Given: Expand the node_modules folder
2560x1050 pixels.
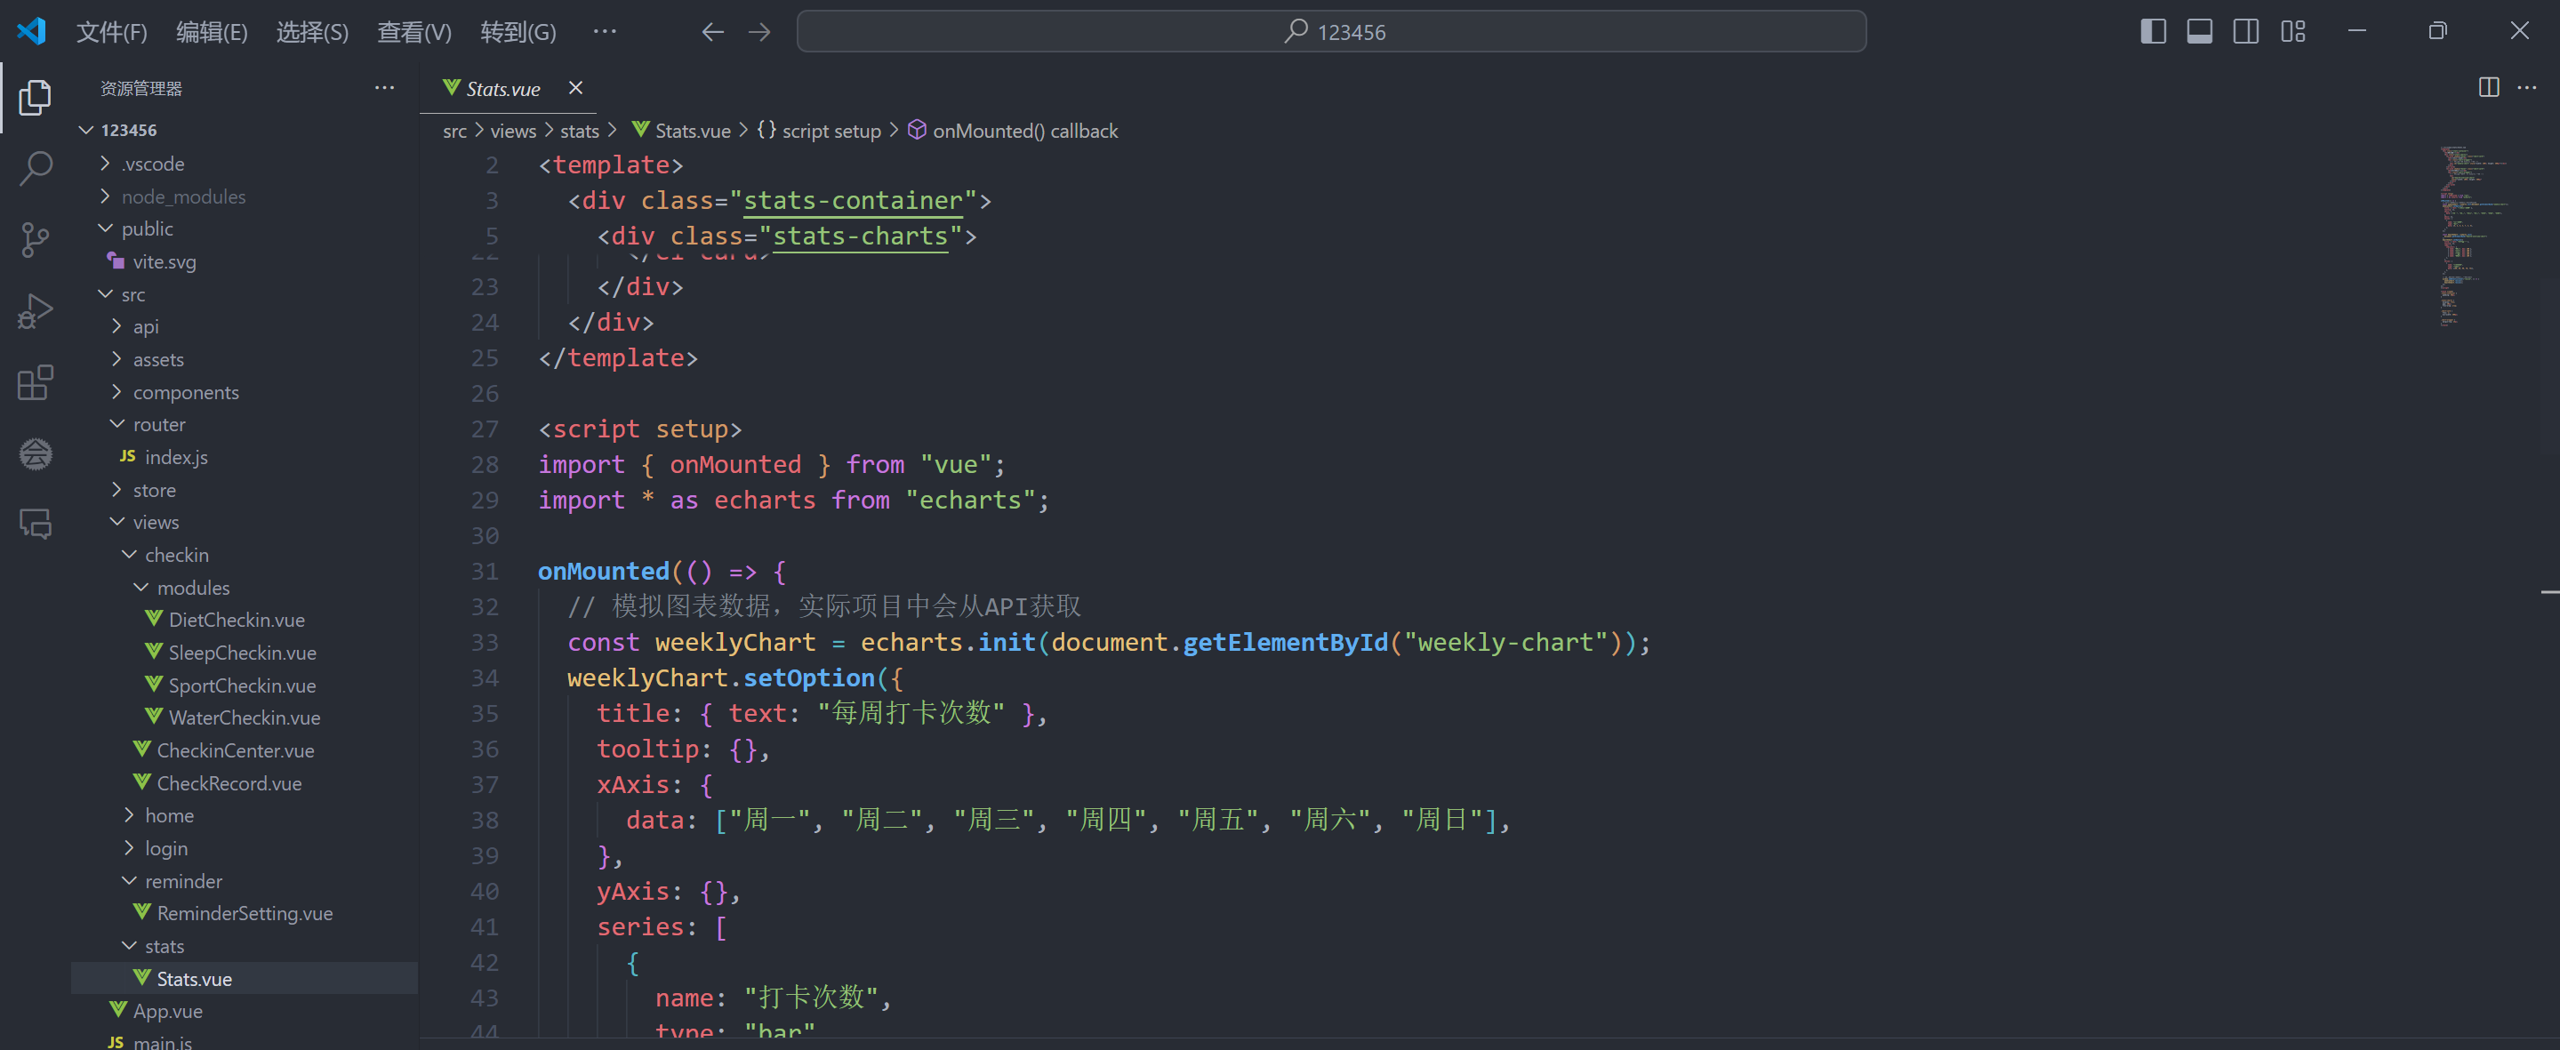Looking at the screenshot, I should (x=183, y=196).
